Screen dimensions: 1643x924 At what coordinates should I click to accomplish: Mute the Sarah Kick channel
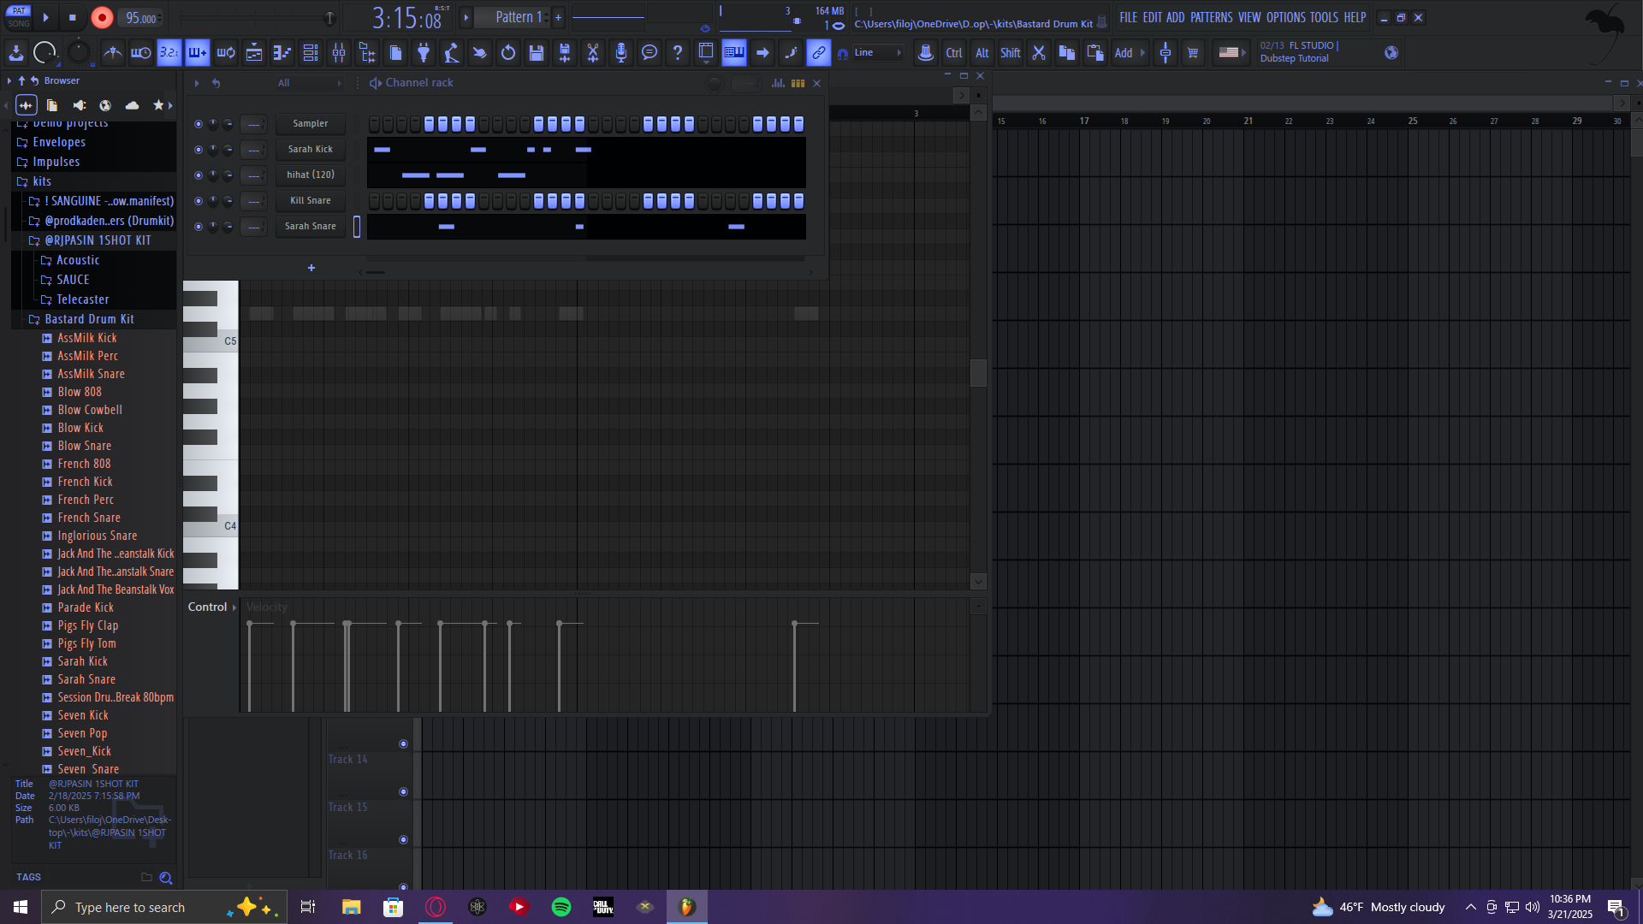point(199,150)
